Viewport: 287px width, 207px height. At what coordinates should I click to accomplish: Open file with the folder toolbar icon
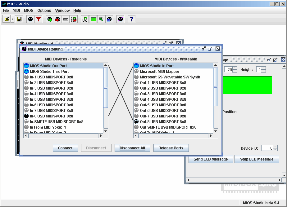tap(7, 19)
